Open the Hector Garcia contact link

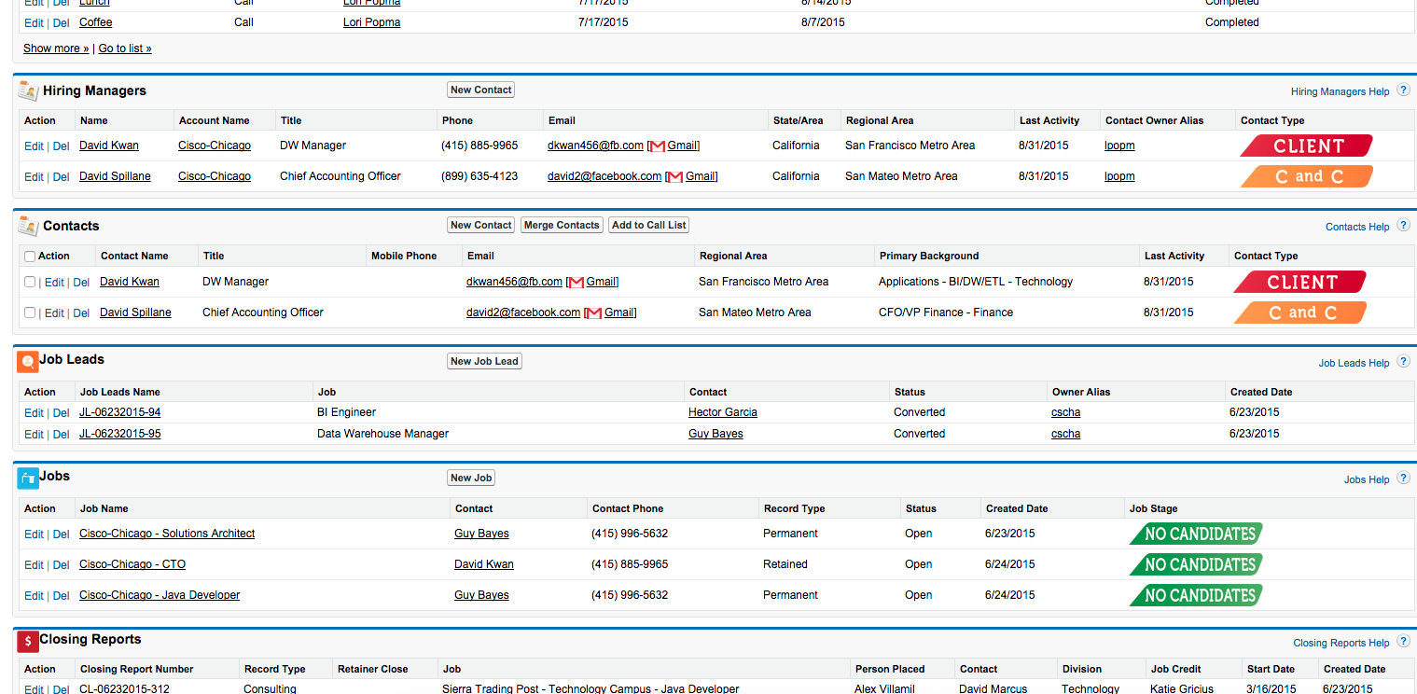point(723,412)
